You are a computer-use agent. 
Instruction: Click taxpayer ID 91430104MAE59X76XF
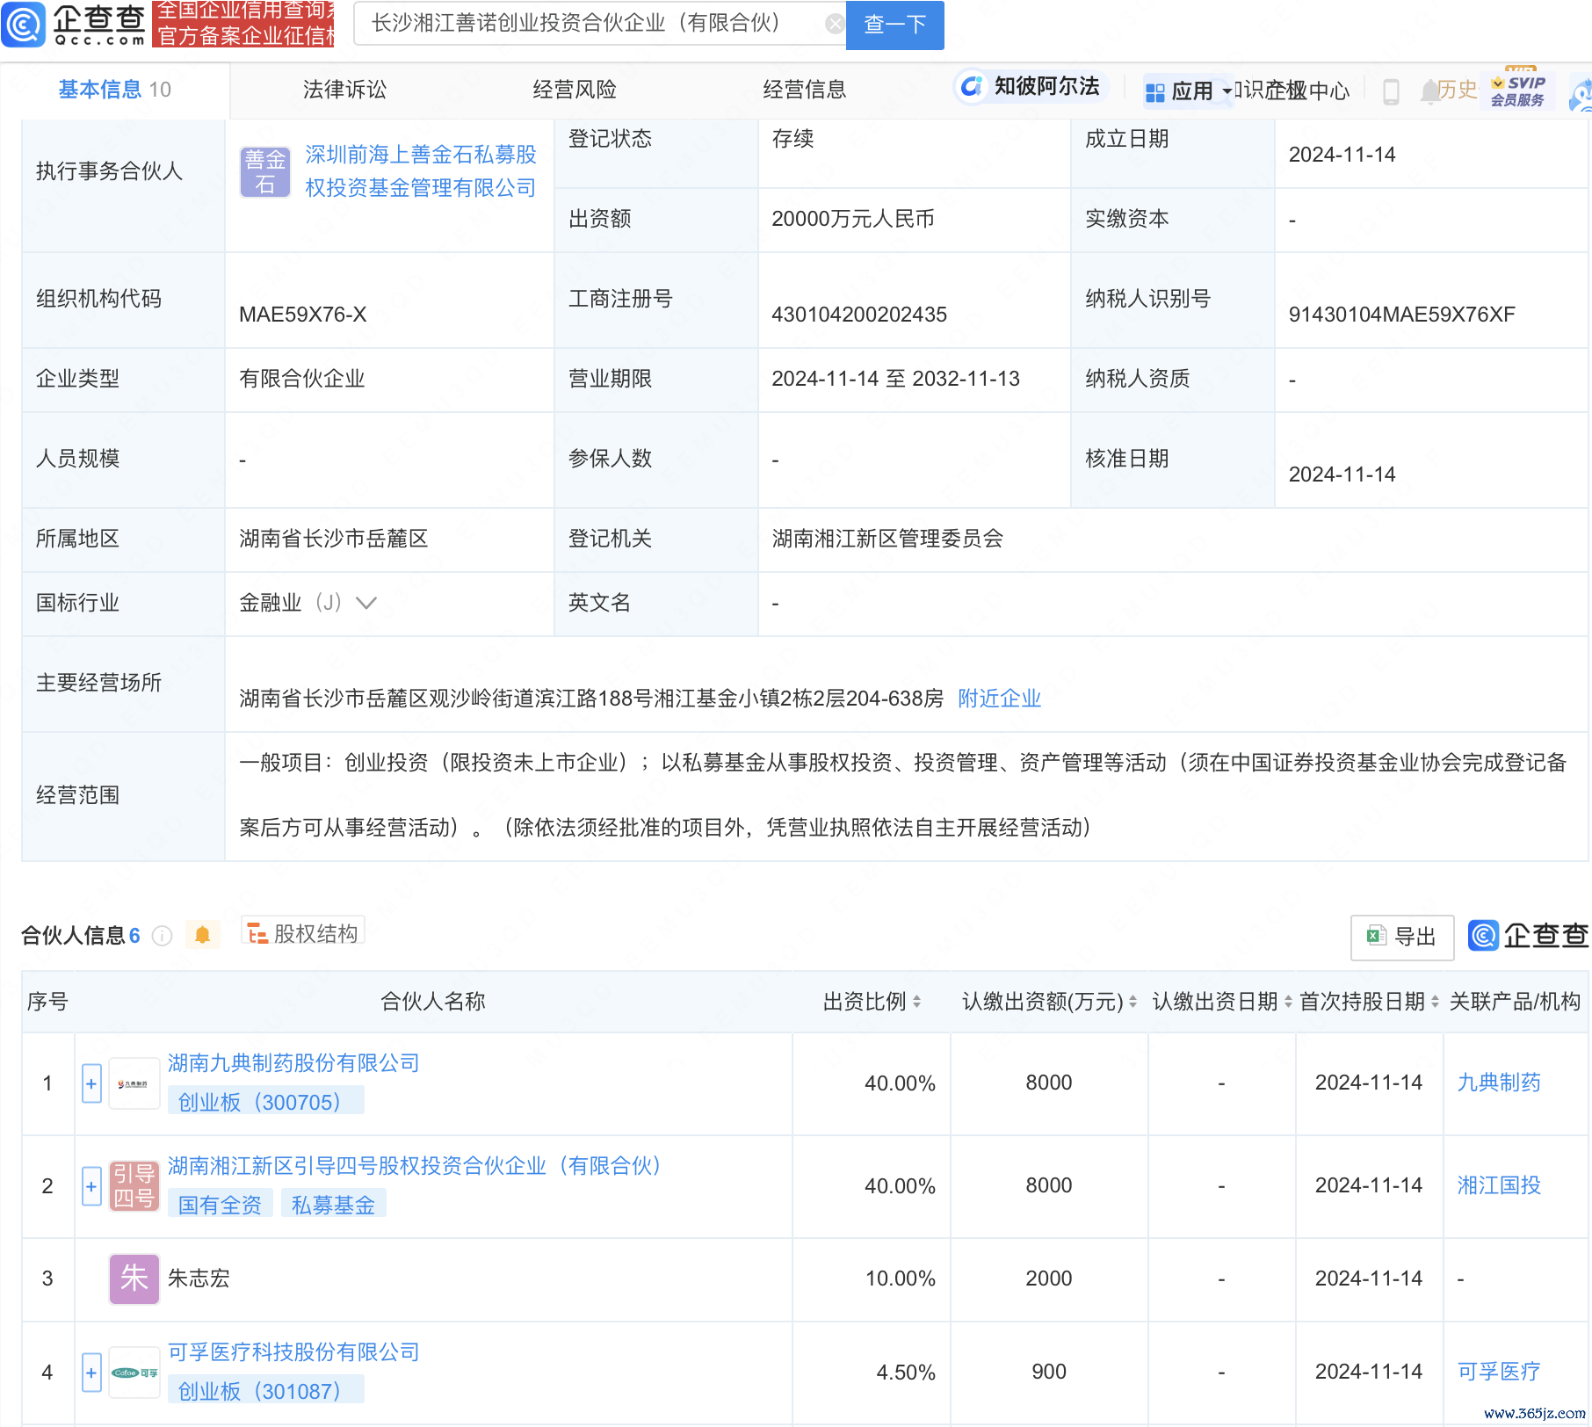tap(1401, 315)
